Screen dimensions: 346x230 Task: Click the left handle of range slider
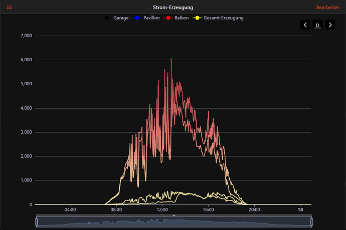tap(37, 222)
